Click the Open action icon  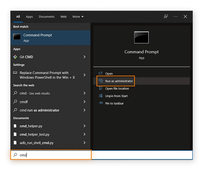click(x=100, y=73)
